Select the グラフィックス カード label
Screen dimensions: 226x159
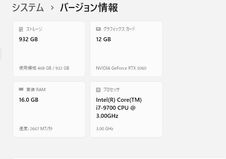119,29
